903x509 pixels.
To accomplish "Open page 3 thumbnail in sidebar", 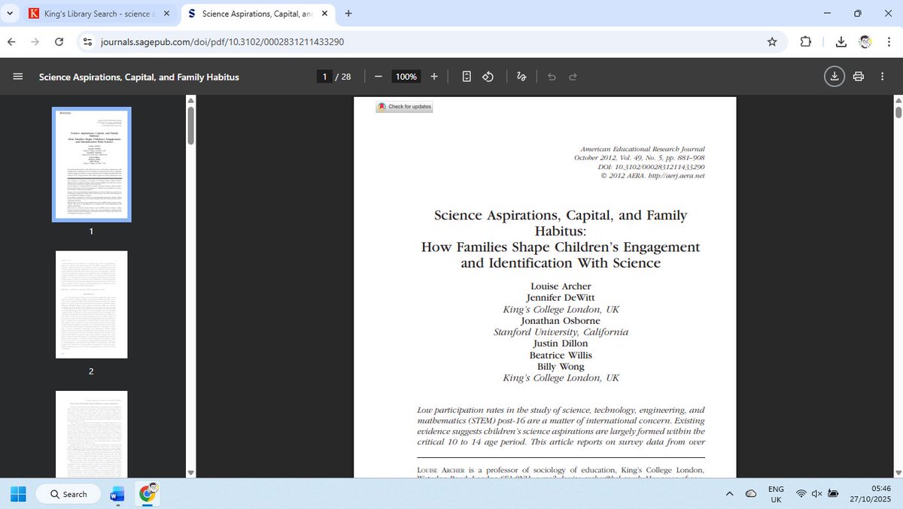I will coord(91,434).
